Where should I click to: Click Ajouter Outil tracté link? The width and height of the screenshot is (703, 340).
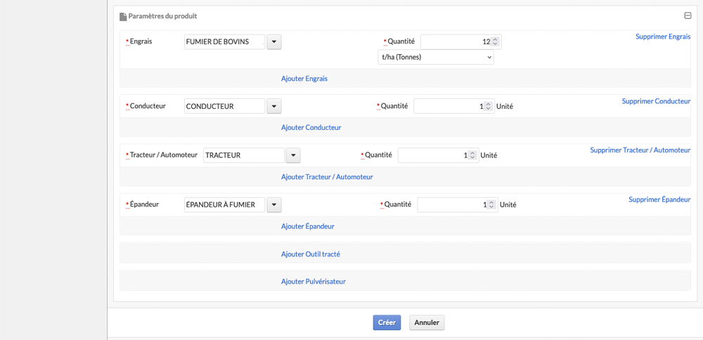coord(311,254)
